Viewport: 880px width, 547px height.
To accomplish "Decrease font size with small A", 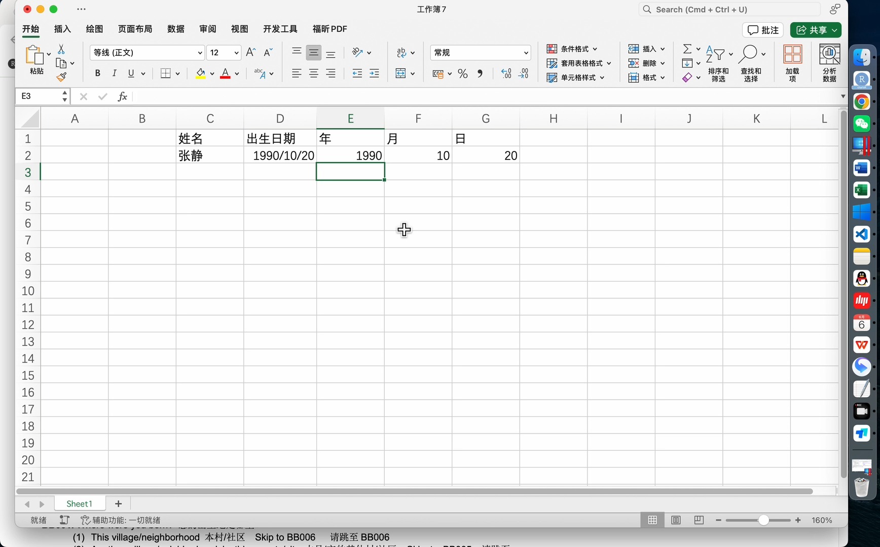I will 268,52.
